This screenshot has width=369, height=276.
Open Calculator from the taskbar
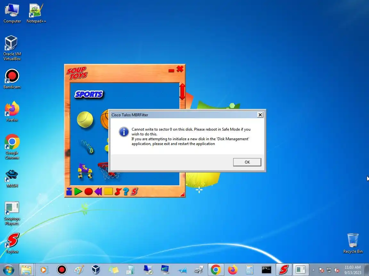coord(250,270)
